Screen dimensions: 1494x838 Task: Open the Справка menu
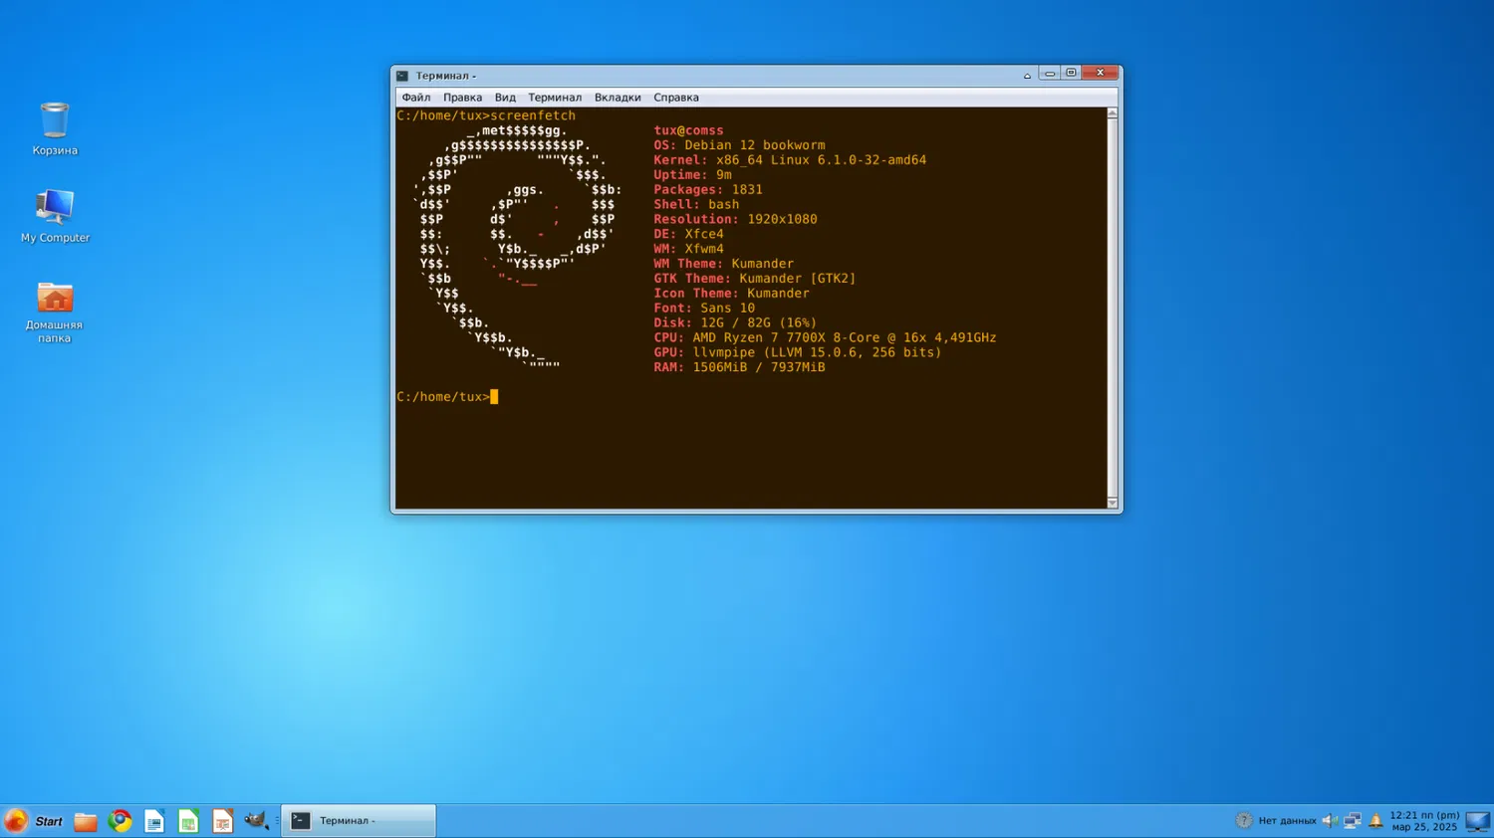(x=676, y=98)
